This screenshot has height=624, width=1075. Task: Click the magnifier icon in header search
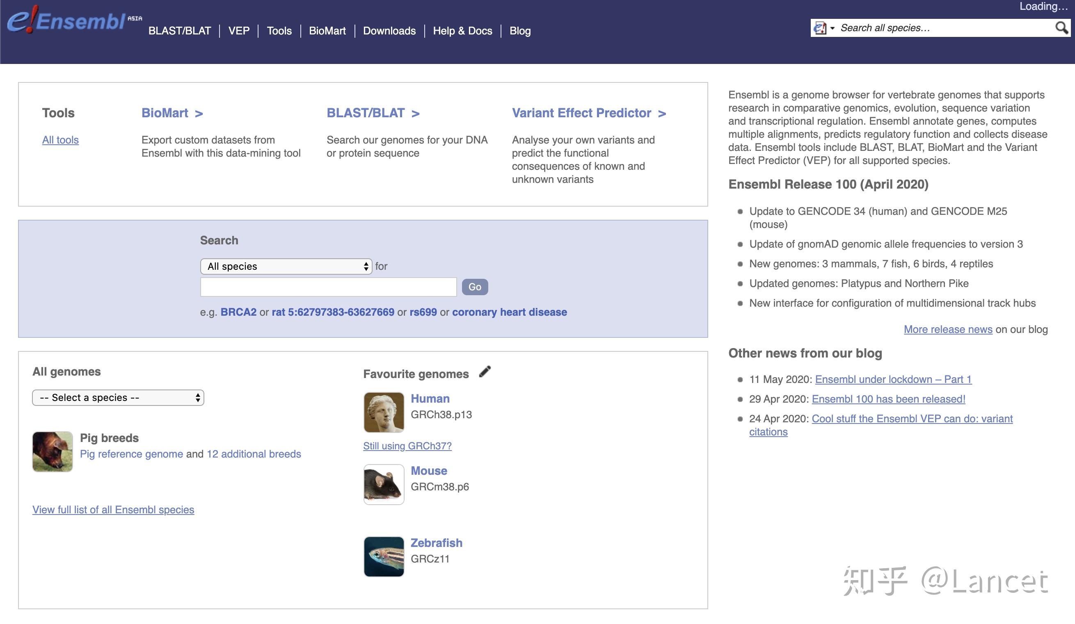(x=1061, y=28)
